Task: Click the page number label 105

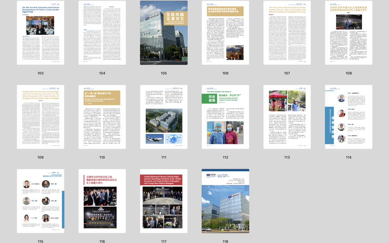Action: (x=164, y=73)
